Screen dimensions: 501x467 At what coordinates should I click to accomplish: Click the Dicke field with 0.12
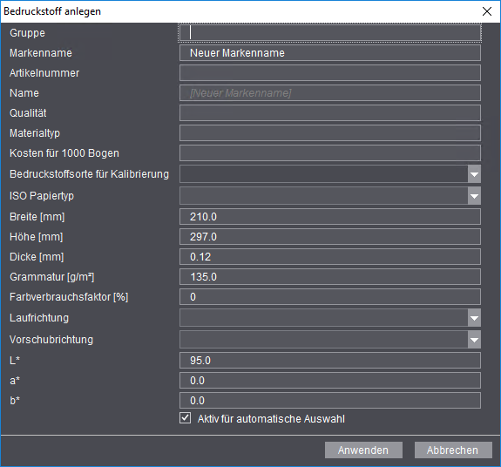pos(330,257)
